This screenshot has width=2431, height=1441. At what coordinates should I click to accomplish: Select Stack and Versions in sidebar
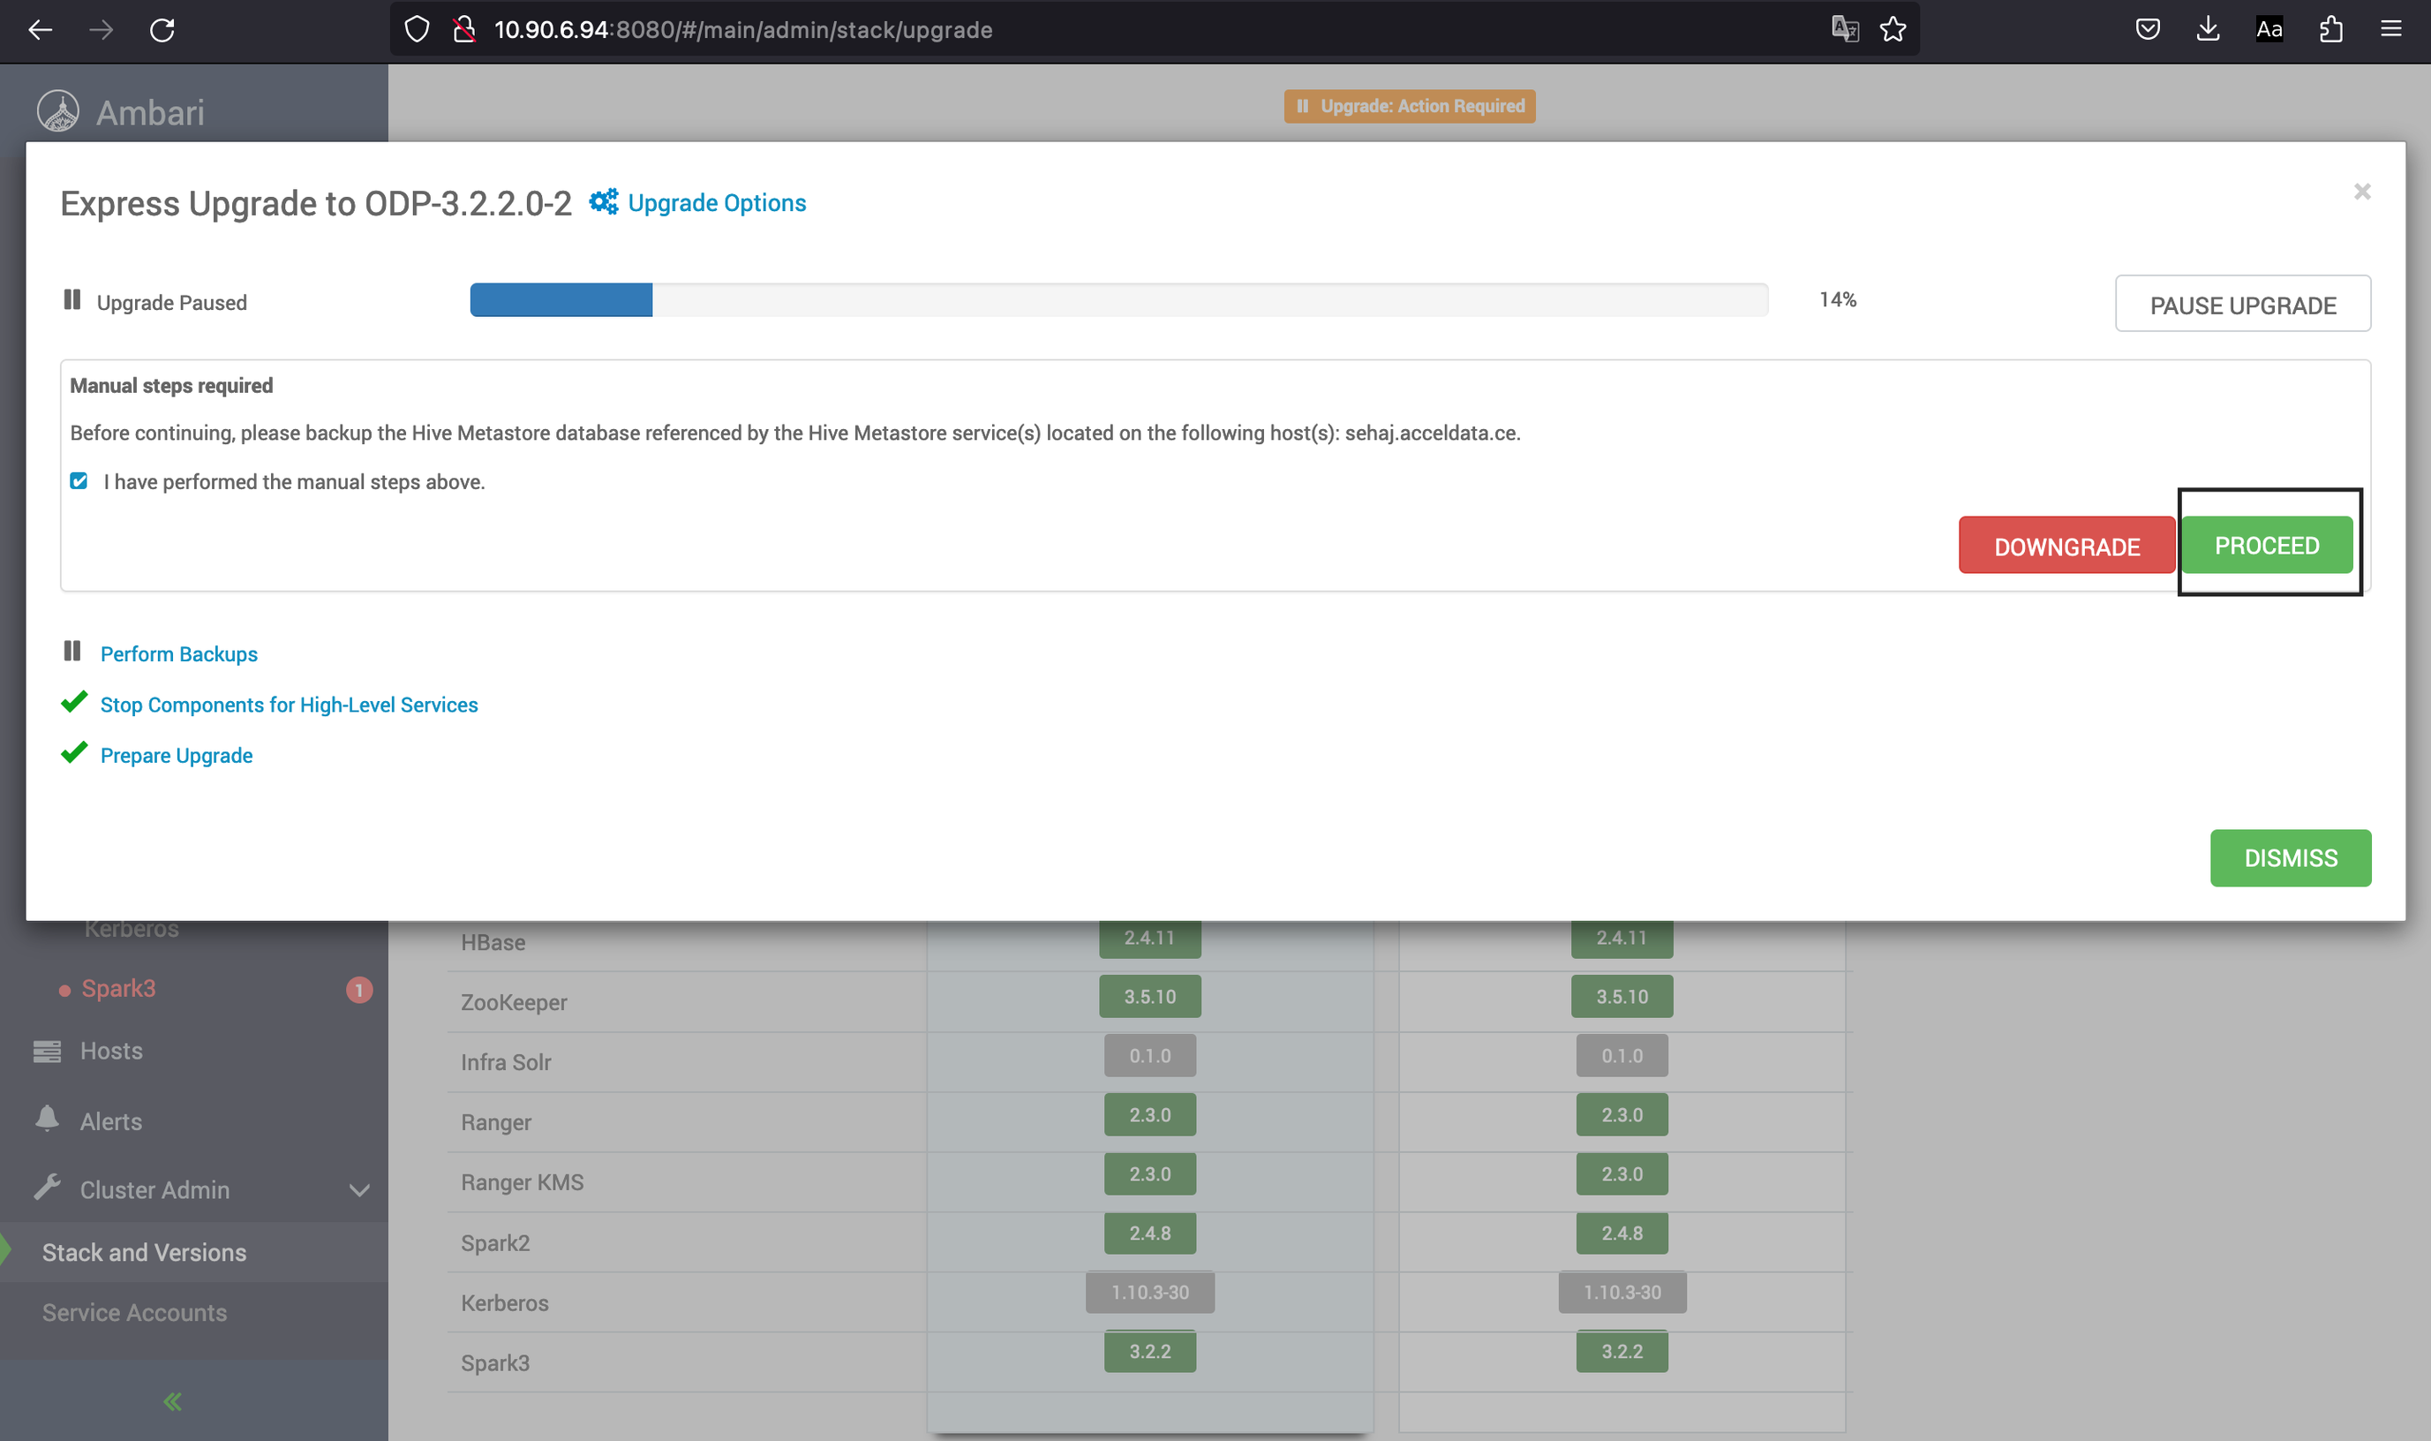[x=145, y=1253]
